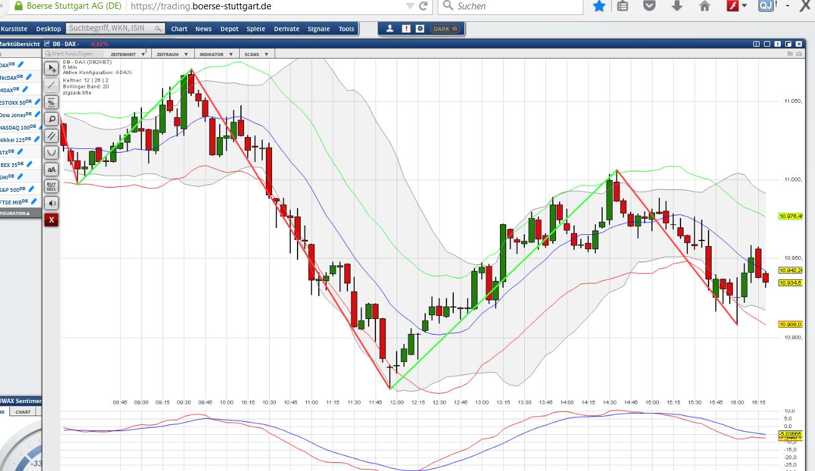Image resolution: width=815 pixels, height=471 pixels.
Task: Edit the FTSE MIB entry pencil icon
Action: 33,201
